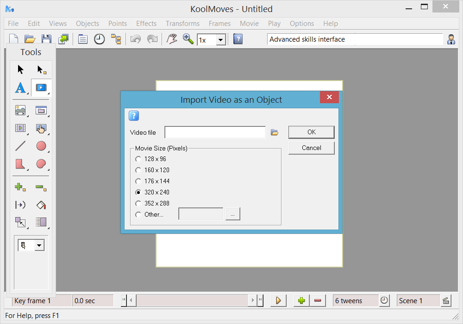Select the button tool with hand pointer
The image size is (463, 324).
[41, 128]
